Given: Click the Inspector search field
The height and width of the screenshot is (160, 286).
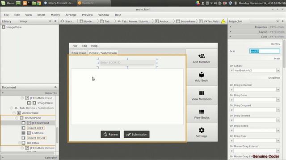Looking at the screenshot, I should click(265, 21).
